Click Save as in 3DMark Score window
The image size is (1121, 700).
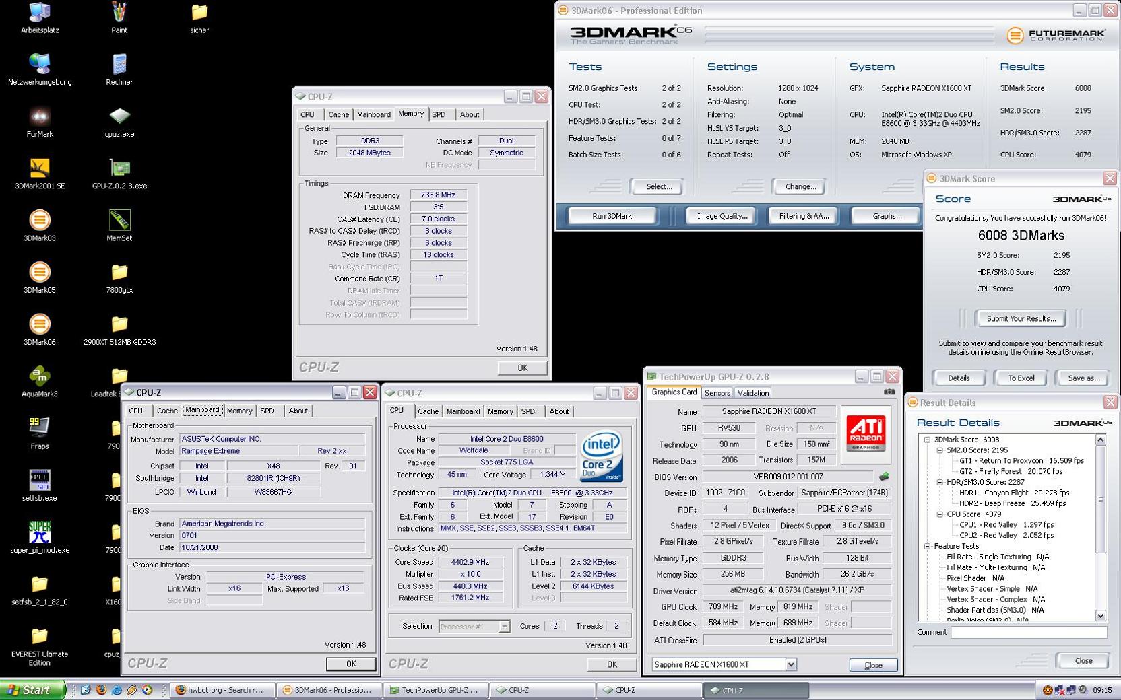[x=1083, y=378]
